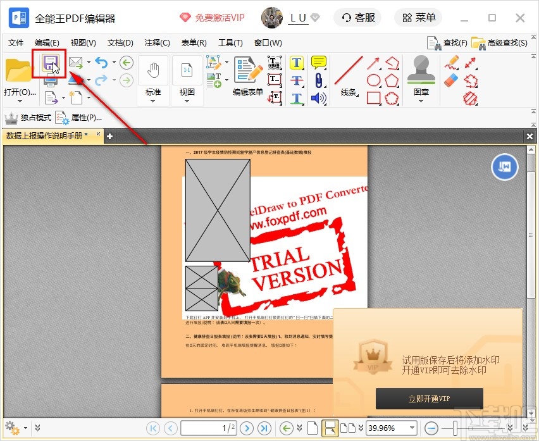
Task: Expand the user account LU dropdown
Action: 315,17
